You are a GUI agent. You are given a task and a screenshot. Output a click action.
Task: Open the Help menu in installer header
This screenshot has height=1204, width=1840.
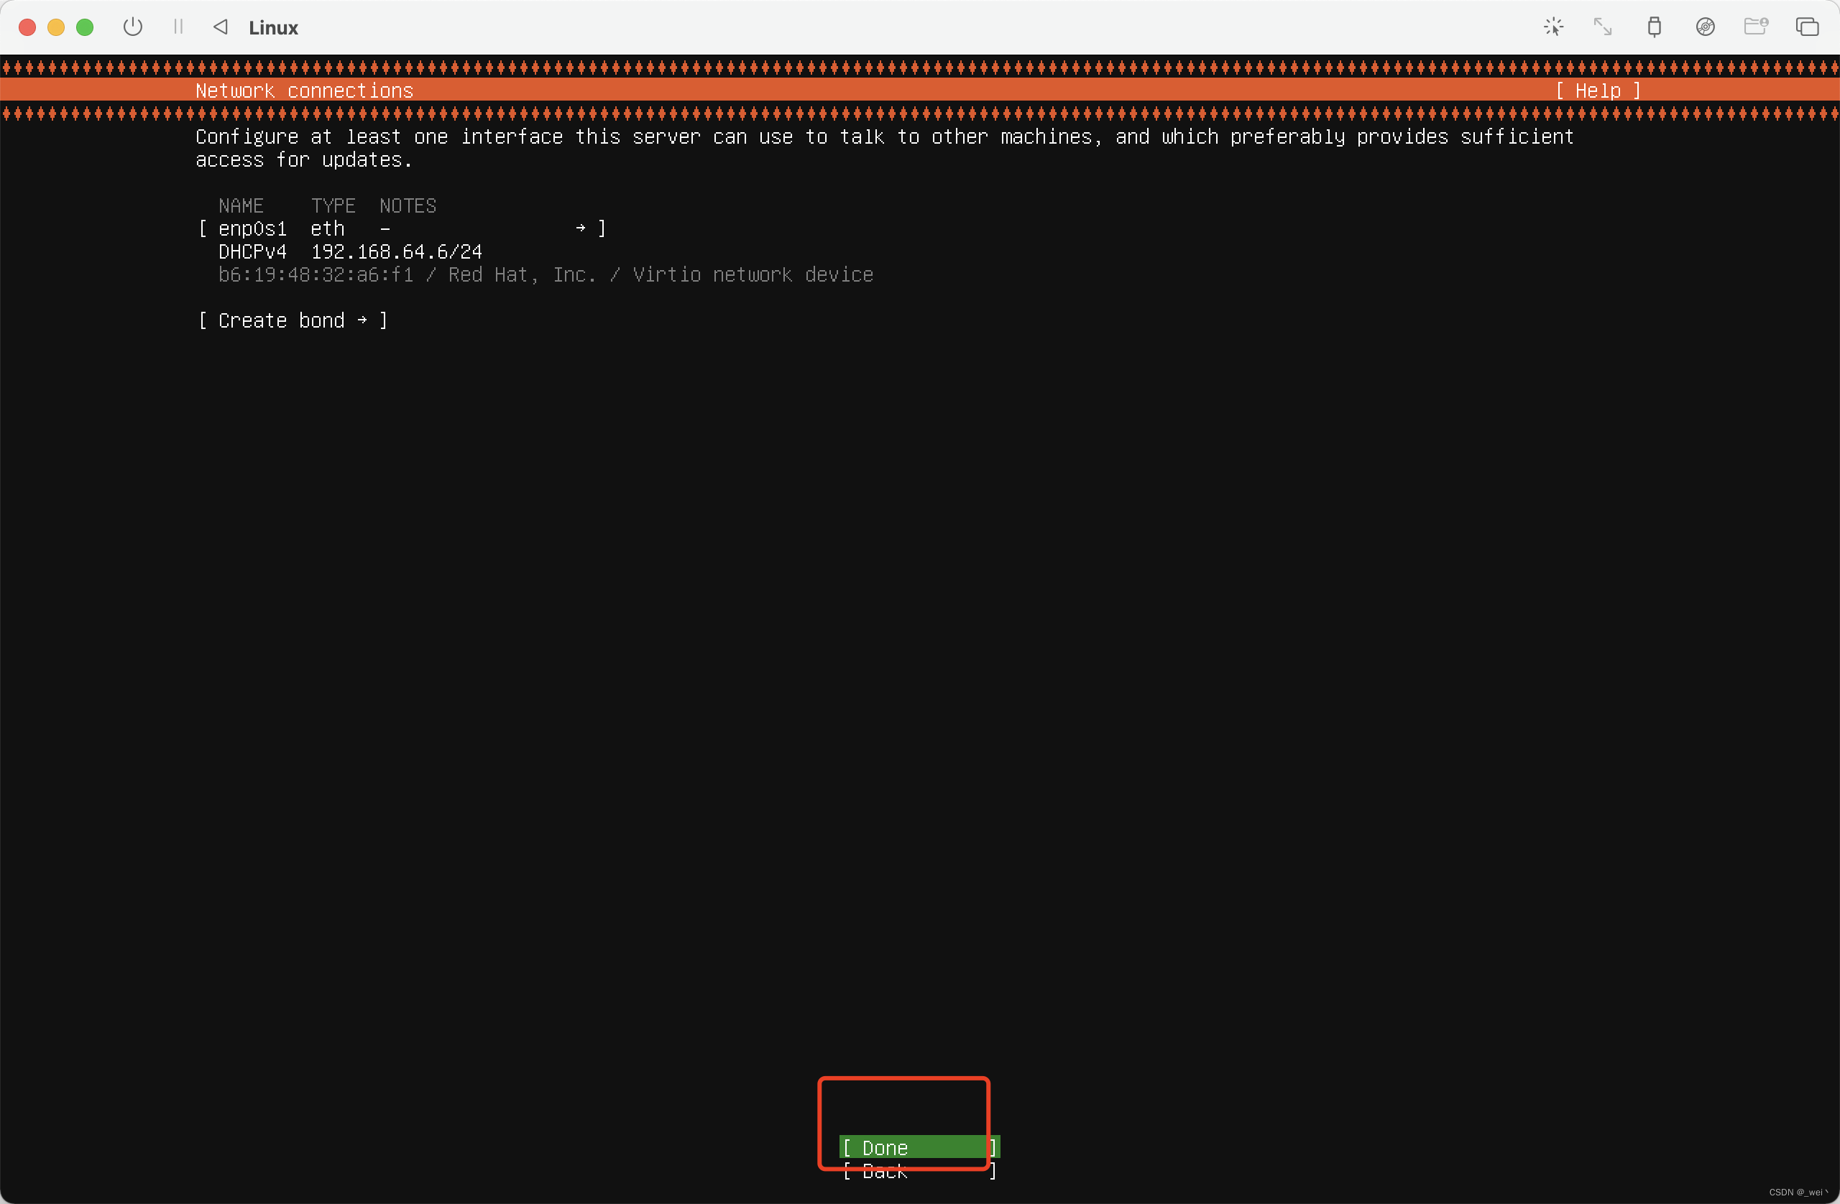click(x=1597, y=91)
